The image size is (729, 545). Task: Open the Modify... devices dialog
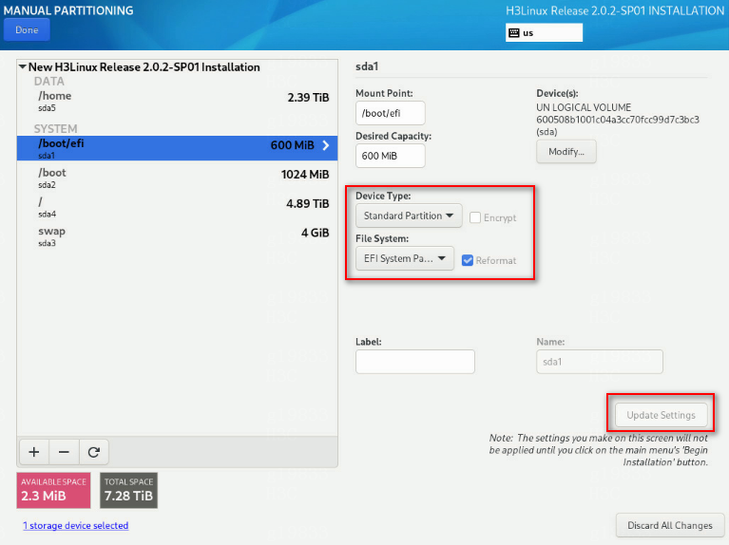566,152
